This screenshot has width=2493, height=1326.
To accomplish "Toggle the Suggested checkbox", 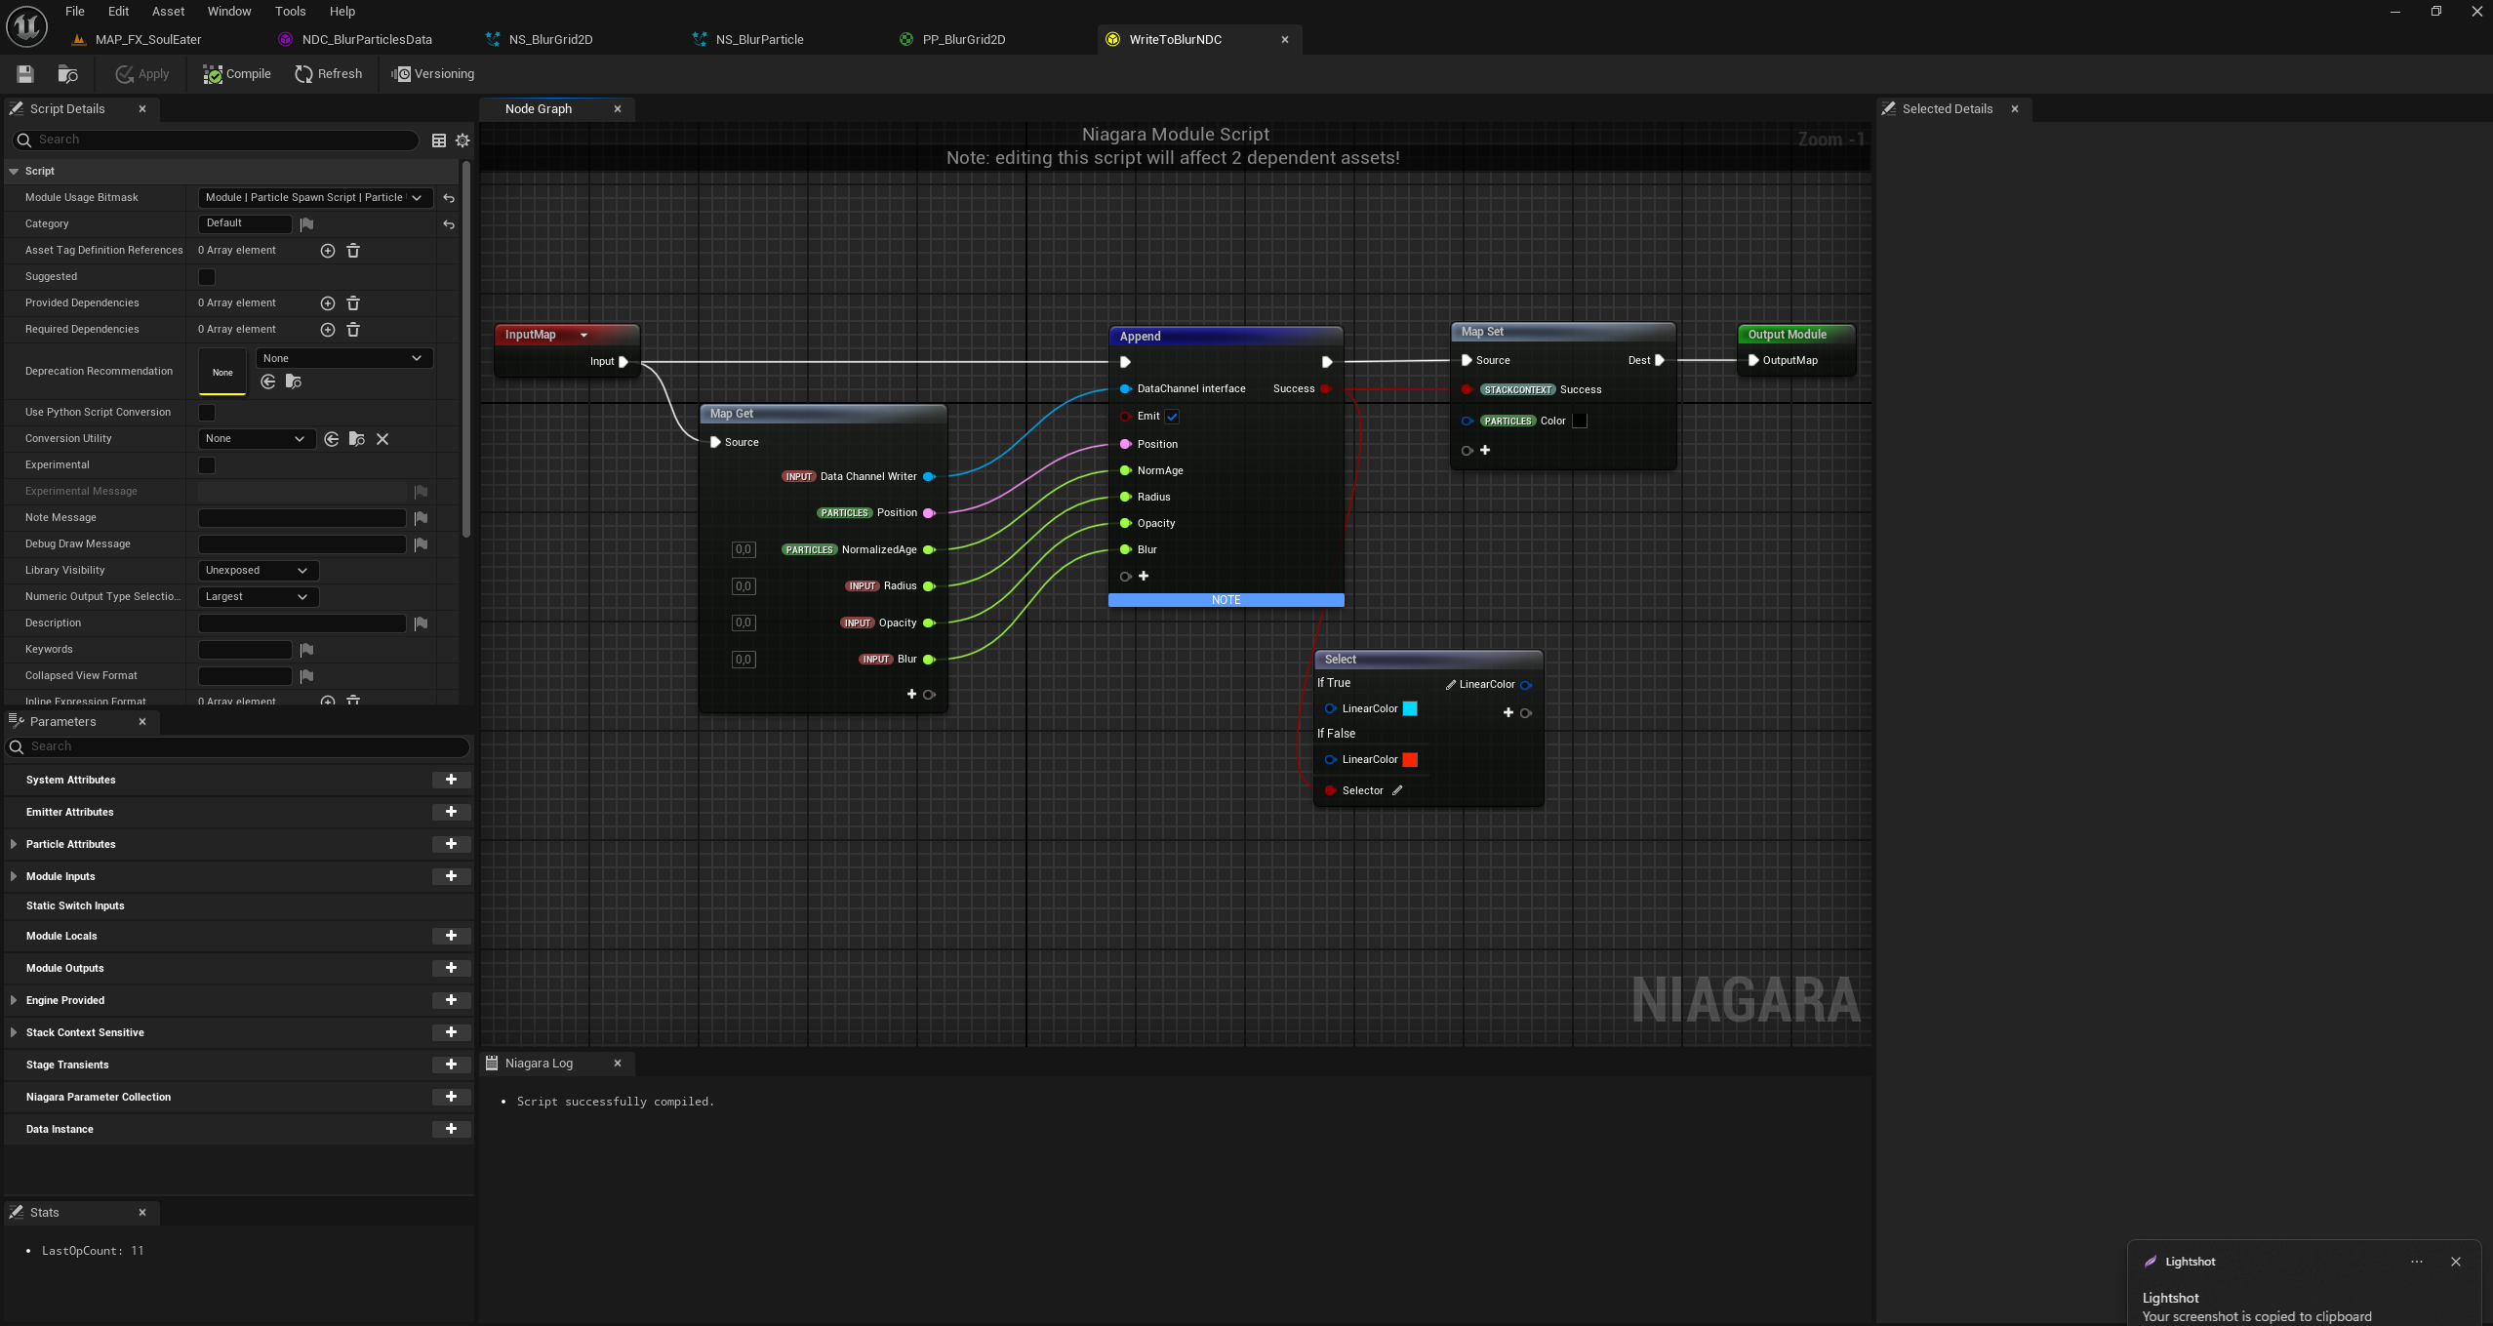I will [207, 277].
